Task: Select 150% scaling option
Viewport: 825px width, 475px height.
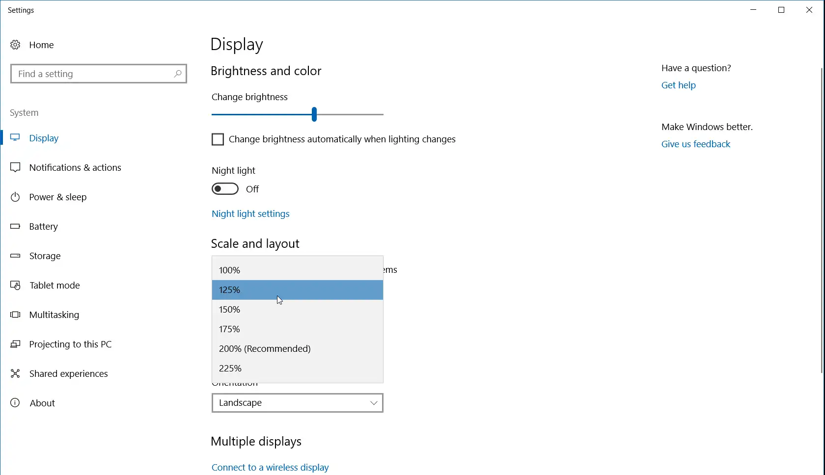Action: pyautogui.click(x=229, y=309)
